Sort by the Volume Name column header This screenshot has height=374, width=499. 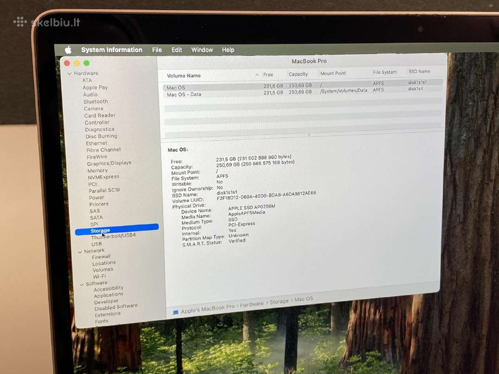pos(184,76)
